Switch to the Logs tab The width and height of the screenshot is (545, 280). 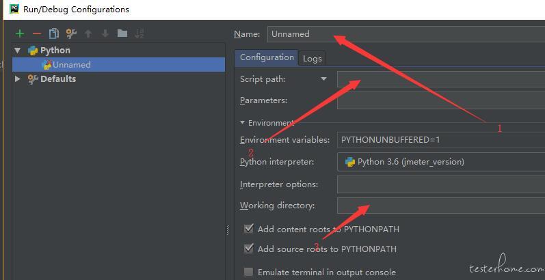(x=312, y=59)
